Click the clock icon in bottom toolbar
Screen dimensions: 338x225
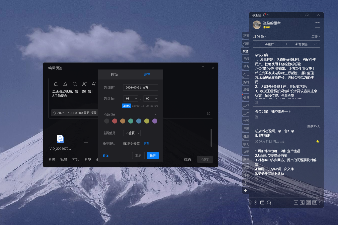255,202
